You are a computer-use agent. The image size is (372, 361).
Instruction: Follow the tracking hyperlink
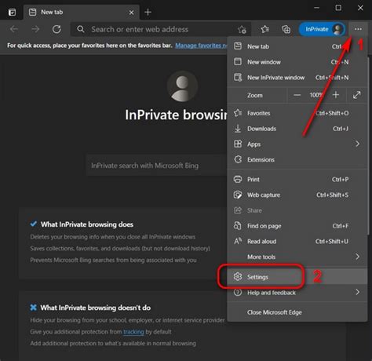pos(133,332)
